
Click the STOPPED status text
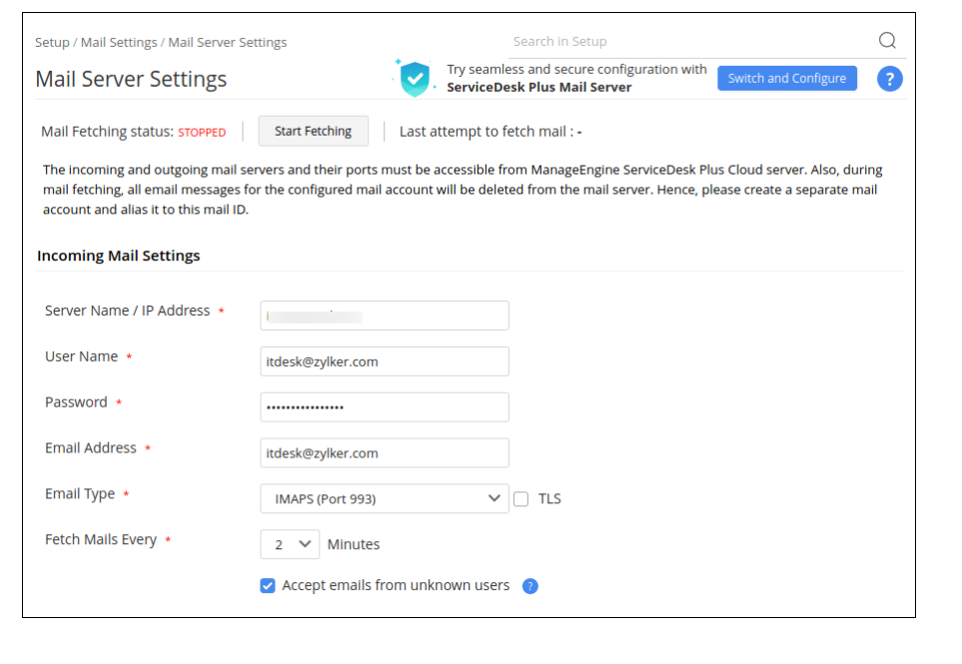point(202,133)
